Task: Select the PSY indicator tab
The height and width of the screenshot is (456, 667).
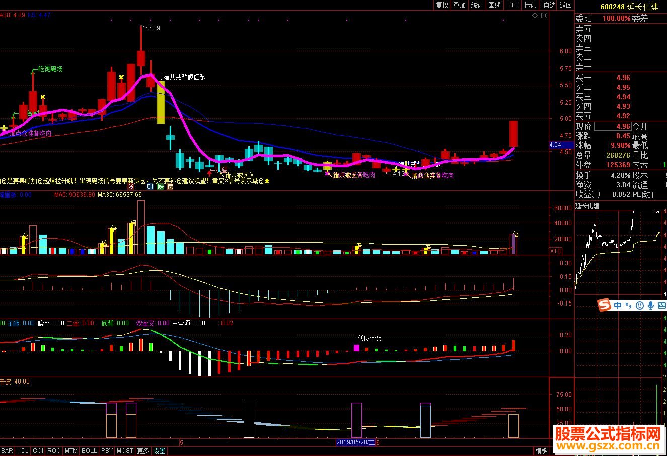Action: [x=107, y=451]
